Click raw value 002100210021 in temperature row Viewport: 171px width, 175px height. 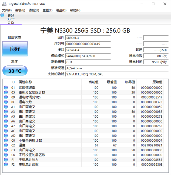[152, 145]
